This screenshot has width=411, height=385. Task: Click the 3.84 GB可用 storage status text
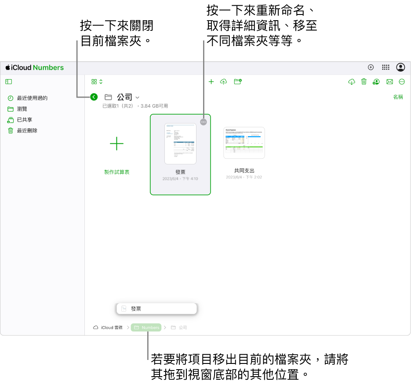point(154,106)
